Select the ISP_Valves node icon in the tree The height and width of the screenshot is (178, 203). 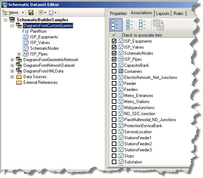tap(26, 43)
